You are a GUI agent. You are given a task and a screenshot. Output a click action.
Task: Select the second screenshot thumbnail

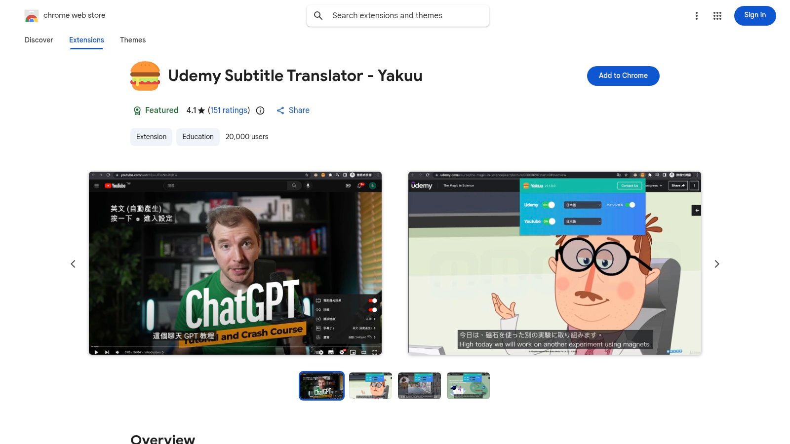(x=370, y=385)
